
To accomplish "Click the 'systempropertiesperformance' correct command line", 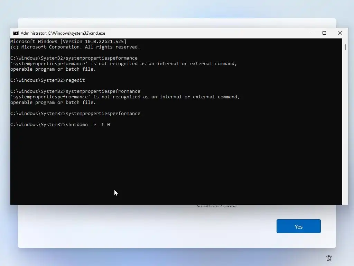I will pyautogui.click(x=75, y=114).
